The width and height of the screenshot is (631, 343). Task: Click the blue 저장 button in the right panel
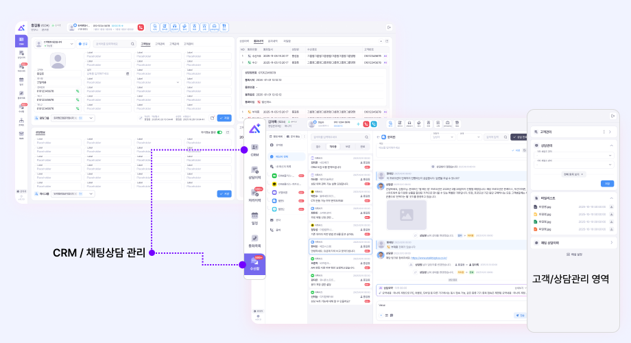click(607, 184)
